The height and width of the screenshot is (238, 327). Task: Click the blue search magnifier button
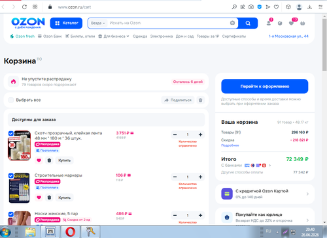click(248, 23)
